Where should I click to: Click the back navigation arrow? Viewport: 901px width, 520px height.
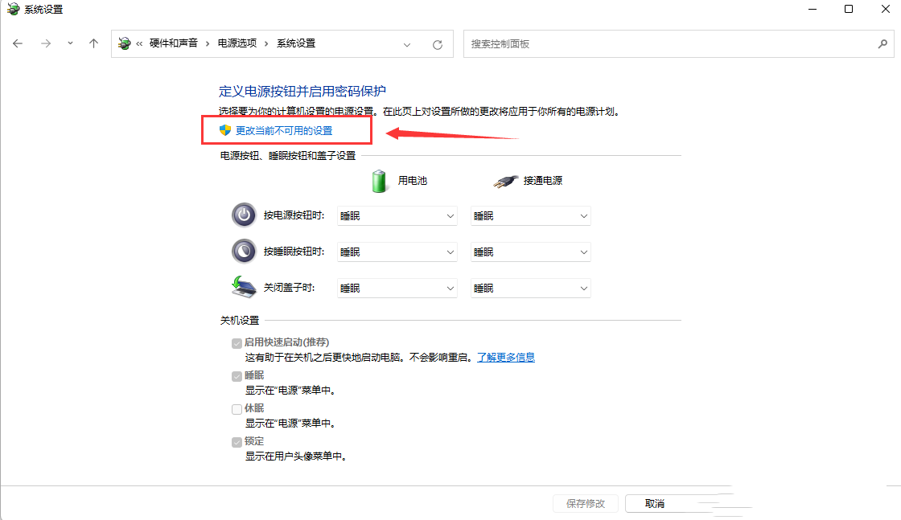coord(18,43)
